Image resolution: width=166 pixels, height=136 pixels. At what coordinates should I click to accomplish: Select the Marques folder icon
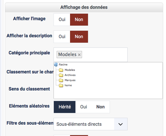(x=61, y=80)
